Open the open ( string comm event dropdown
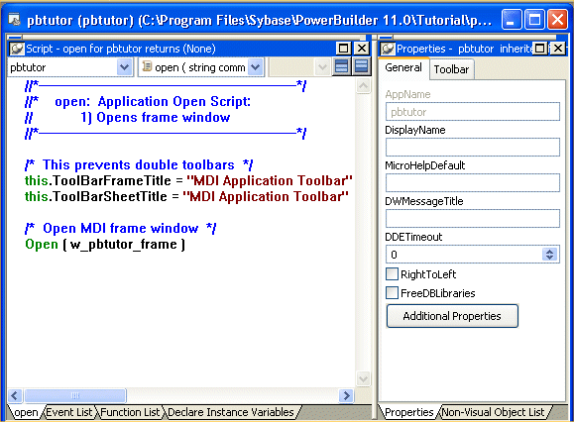574x422 pixels. 255,67
